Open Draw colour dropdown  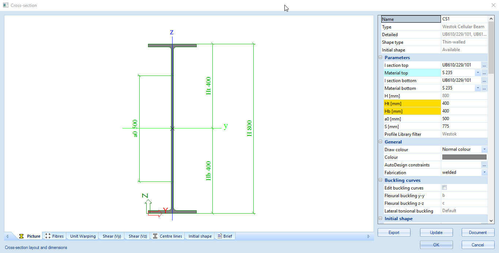[484, 150]
